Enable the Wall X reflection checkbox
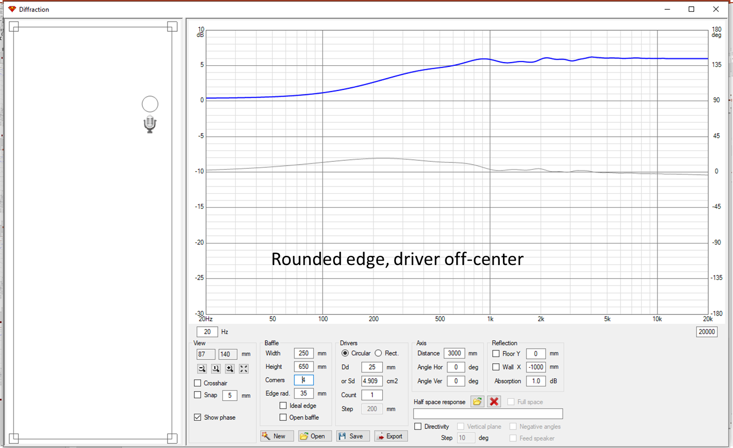 point(496,367)
